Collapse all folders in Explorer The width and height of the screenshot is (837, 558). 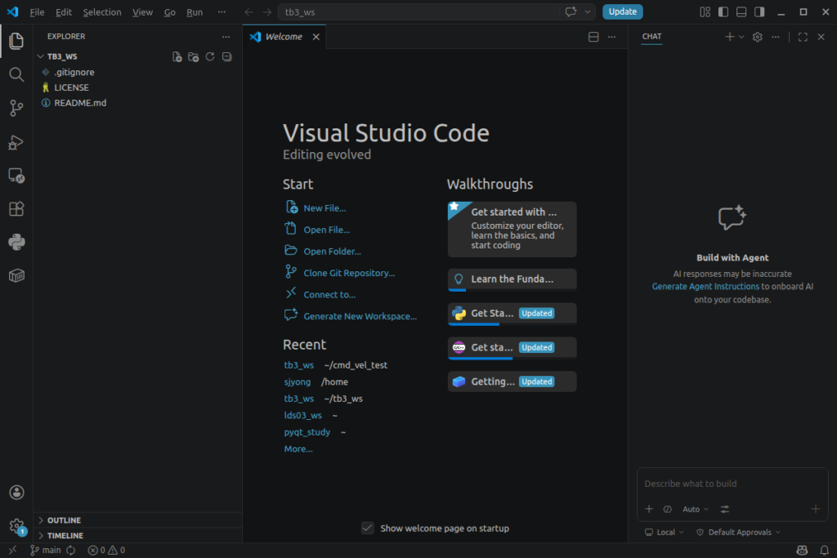click(227, 56)
